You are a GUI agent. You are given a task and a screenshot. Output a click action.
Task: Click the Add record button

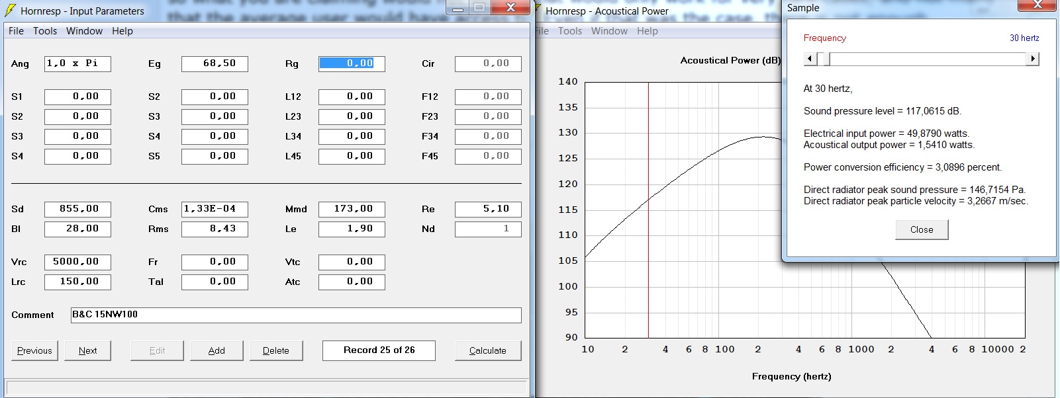[217, 350]
